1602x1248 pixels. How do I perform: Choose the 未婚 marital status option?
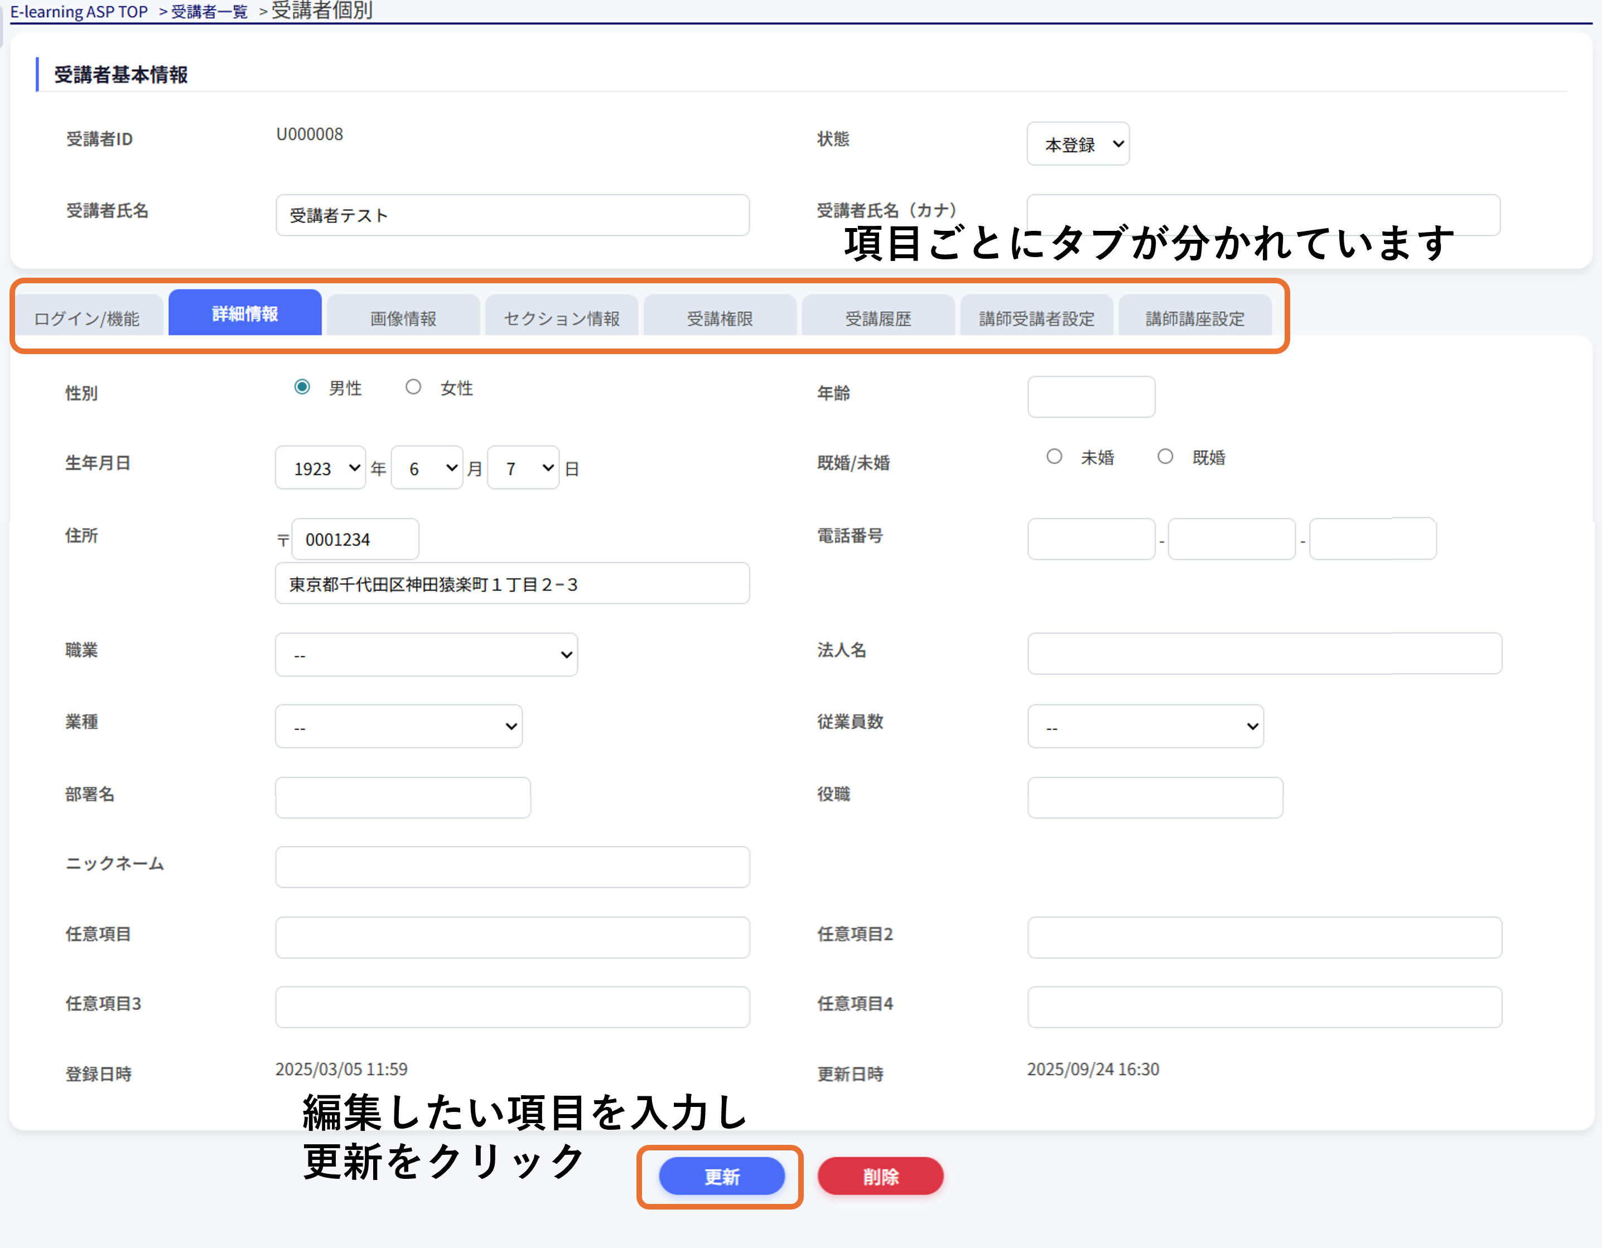pos(1054,457)
